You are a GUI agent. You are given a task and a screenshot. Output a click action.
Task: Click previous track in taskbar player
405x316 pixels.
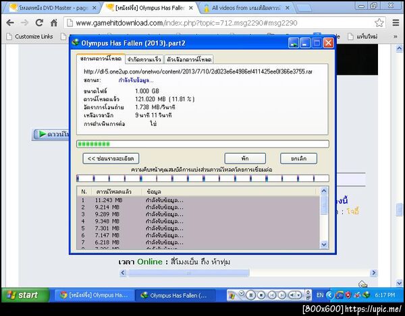(272, 295)
